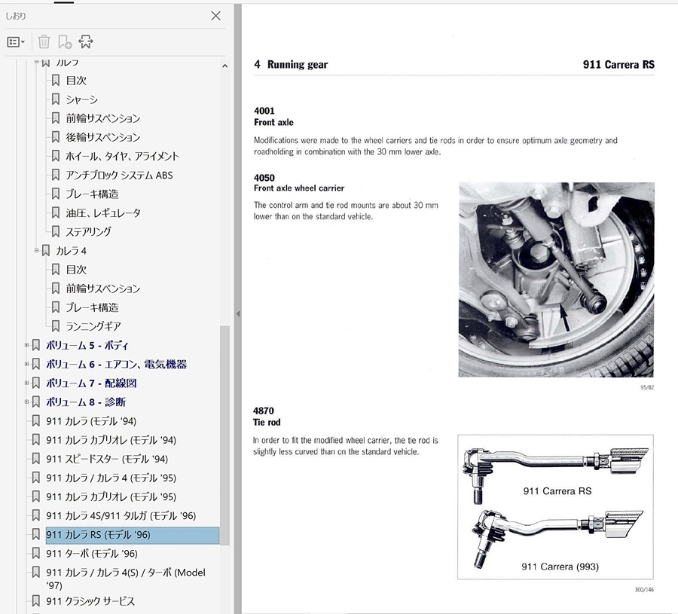Viewport: 678px width, 614px height.
Task: Click the bookmark icon beside シャーシ
Action: point(55,99)
